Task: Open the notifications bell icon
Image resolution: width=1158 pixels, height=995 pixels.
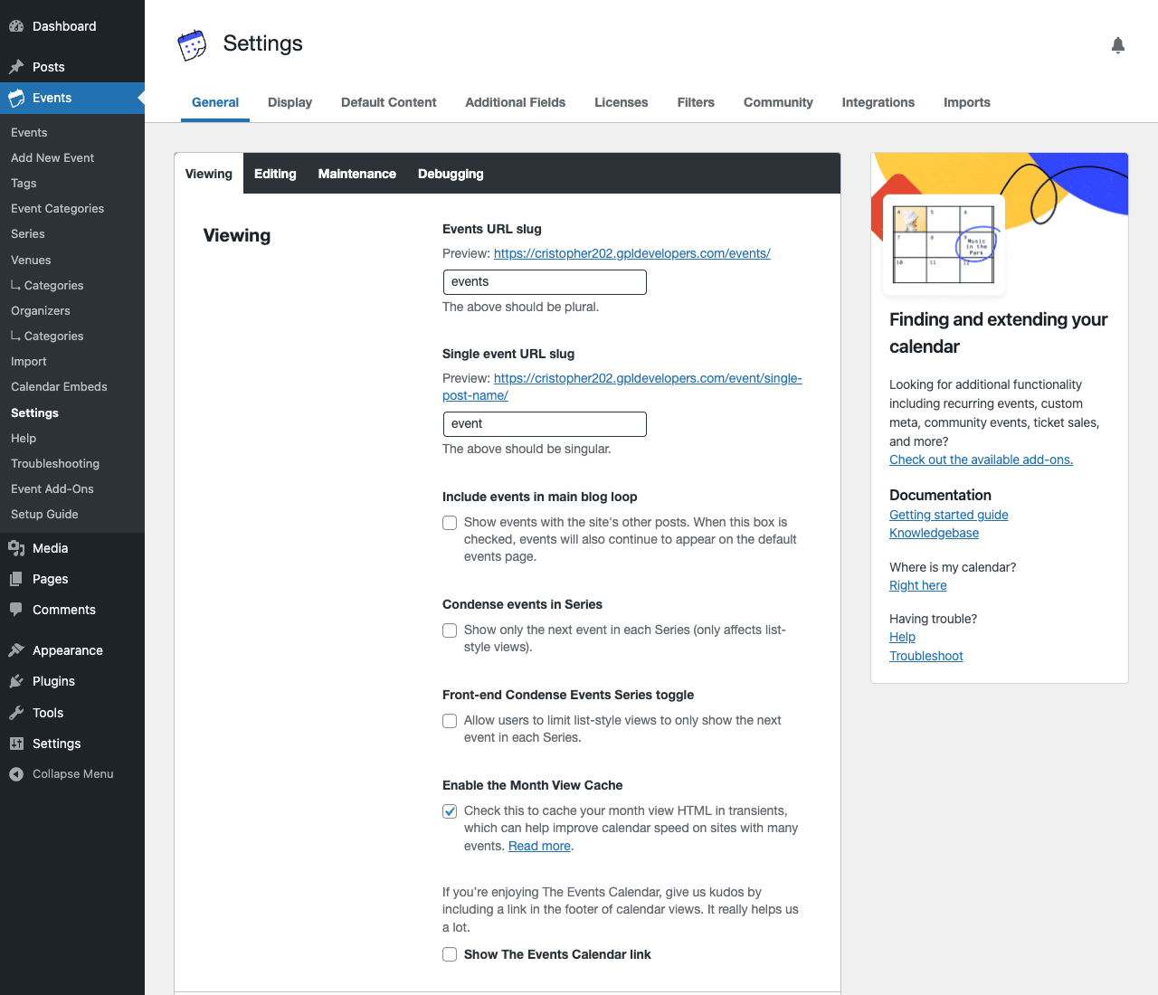Action: click(x=1118, y=45)
